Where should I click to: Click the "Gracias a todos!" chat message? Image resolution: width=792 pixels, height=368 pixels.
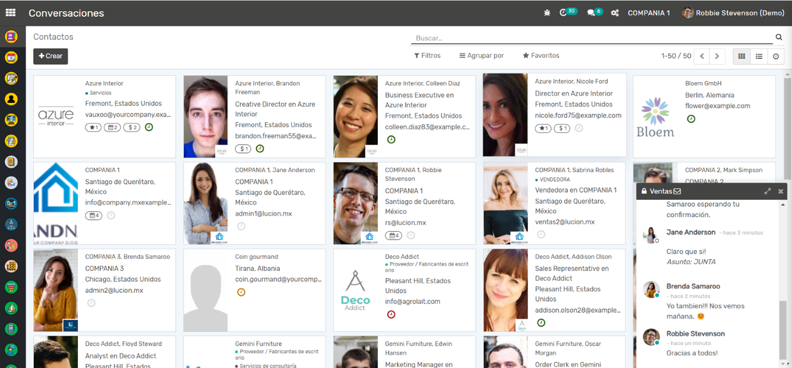[x=692, y=353]
